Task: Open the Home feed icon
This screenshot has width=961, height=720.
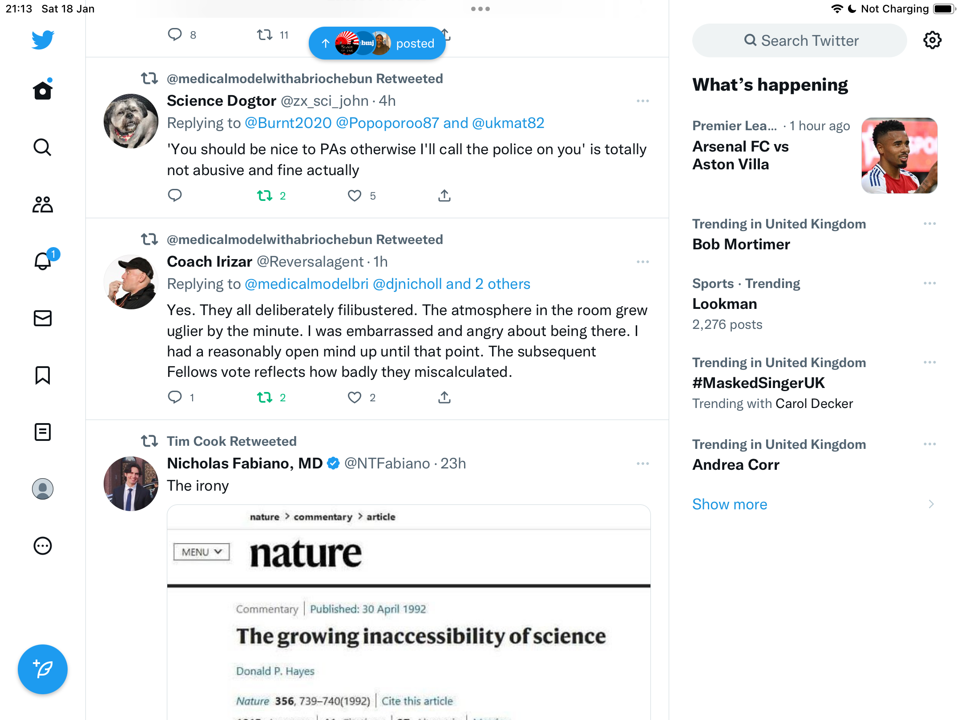Action: 43,90
